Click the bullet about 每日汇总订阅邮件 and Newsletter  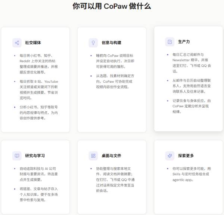pos(190,63)
